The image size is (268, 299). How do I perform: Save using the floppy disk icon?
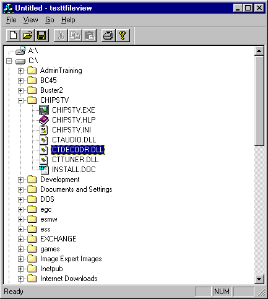tap(41, 35)
